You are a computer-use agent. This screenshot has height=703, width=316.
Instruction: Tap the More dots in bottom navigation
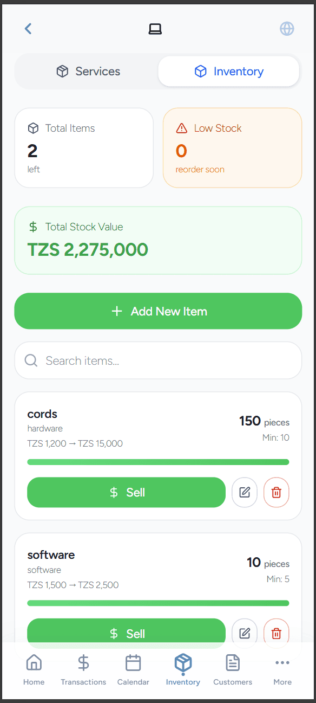pos(282,669)
